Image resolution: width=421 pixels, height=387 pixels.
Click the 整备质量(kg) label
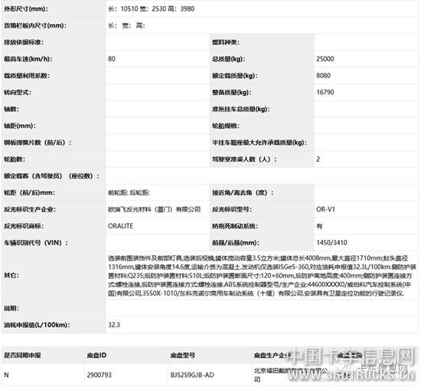coord(232,93)
